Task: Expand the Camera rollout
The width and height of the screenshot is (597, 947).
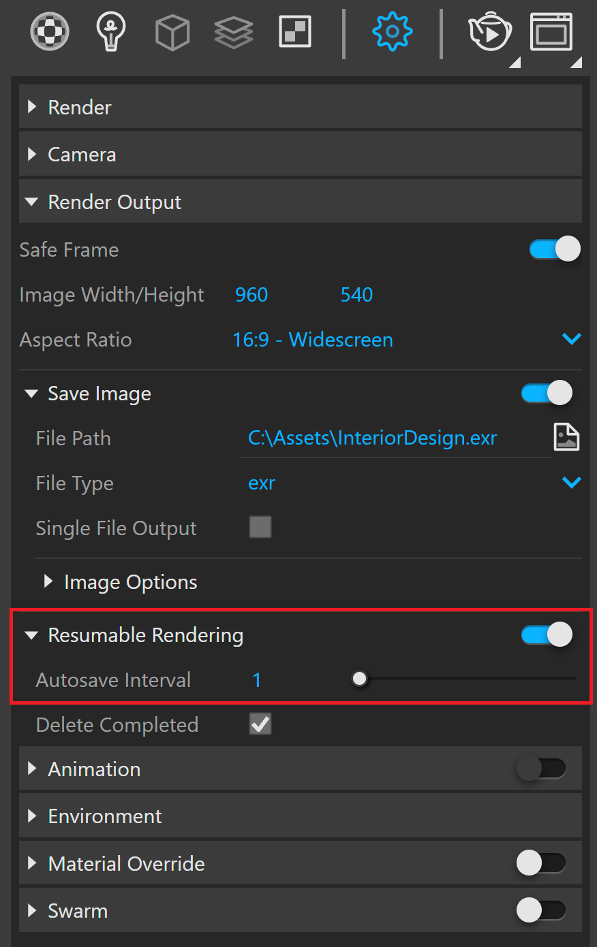Action: [301, 155]
